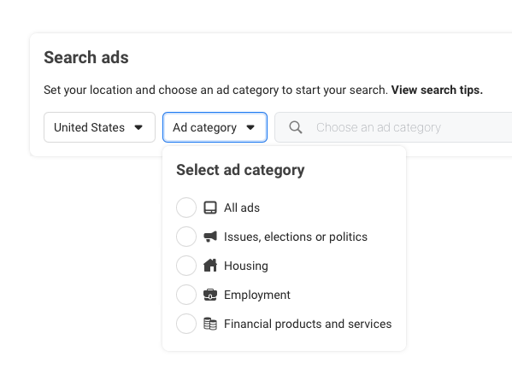This screenshot has width=512, height=386.
Task: Click the caret arrow beside United States
Action: click(138, 127)
